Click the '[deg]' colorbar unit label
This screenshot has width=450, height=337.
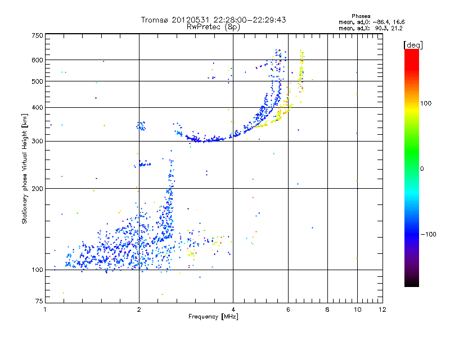point(413,45)
